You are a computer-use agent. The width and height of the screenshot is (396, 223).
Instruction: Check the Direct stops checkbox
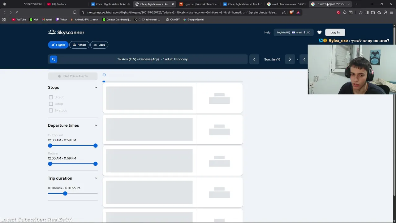coord(51,97)
